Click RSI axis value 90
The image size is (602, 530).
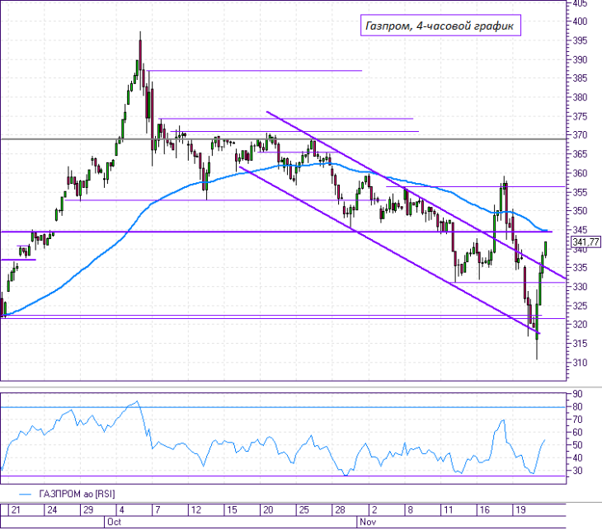[577, 394]
